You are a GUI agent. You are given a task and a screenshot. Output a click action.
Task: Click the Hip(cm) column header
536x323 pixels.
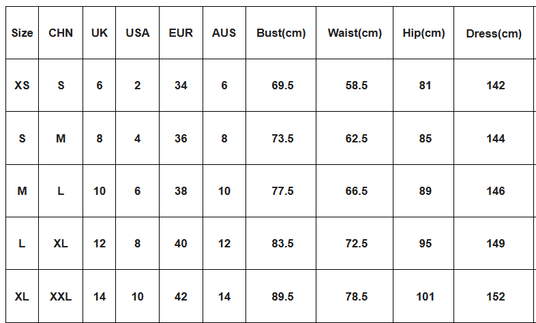423,33
